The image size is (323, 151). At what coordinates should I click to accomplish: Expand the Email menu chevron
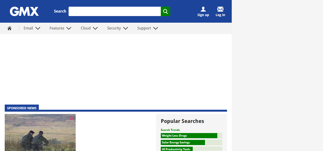tap(38, 28)
